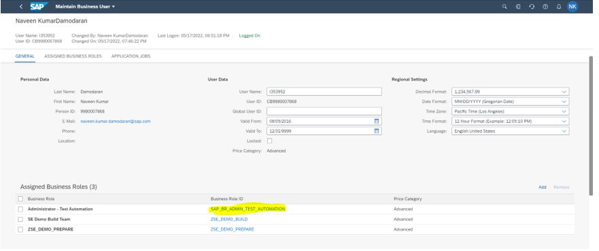Open the icon right of header search
The height and width of the screenshot is (251, 599).
[518, 7]
